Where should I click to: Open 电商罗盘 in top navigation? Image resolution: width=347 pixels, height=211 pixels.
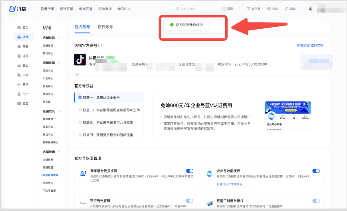(86, 9)
